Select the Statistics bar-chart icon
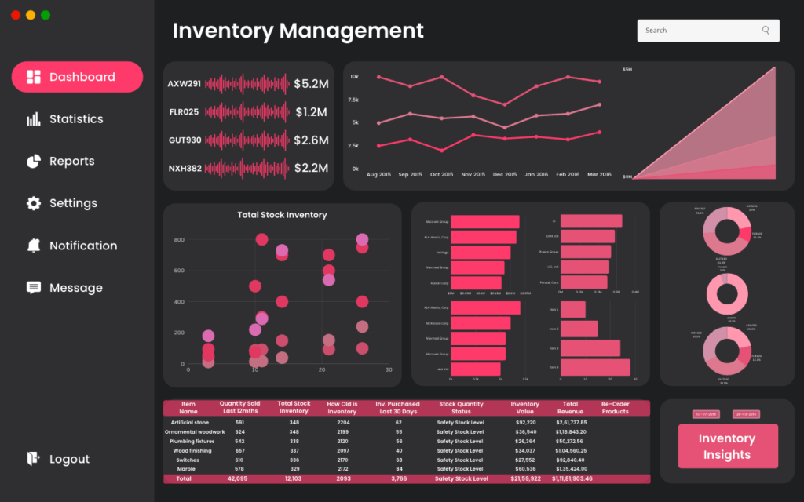The height and width of the screenshot is (502, 804). click(x=35, y=118)
